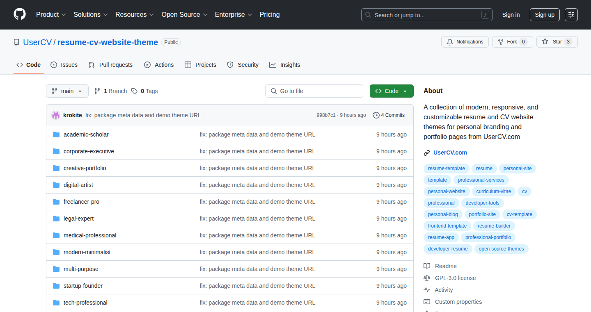591x312 pixels.
Task: Click the creative-portfolio folder icon
Action: [56, 168]
